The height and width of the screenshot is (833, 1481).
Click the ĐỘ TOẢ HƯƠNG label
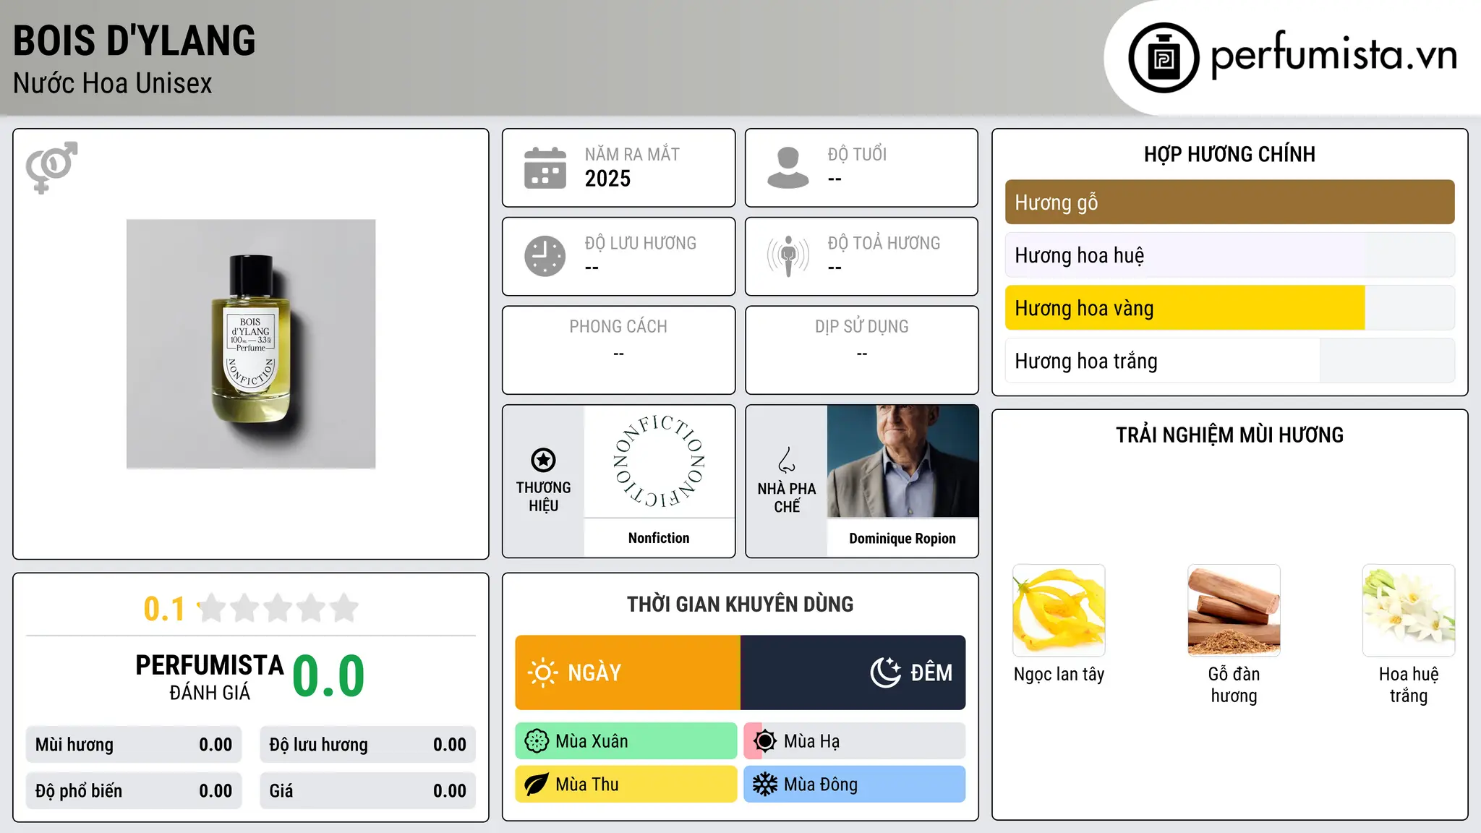click(884, 243)
